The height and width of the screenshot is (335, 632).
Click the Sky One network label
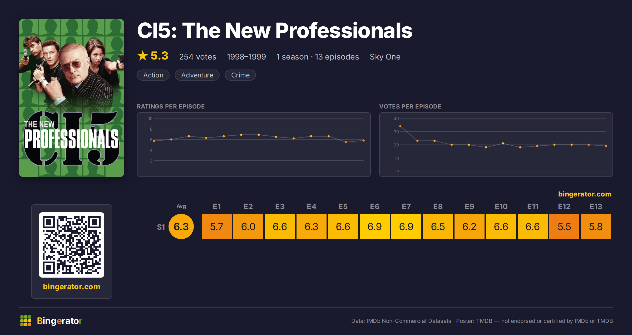coord(385,57)
